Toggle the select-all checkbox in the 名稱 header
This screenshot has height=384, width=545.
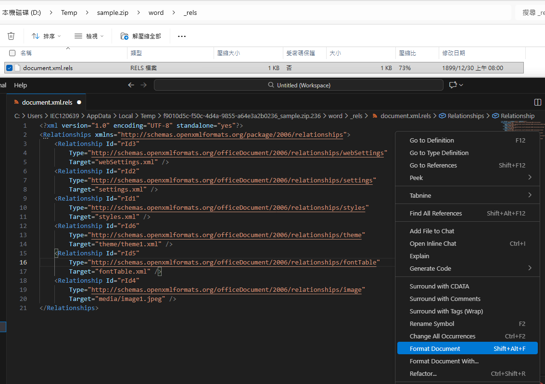tap(12, 53)
